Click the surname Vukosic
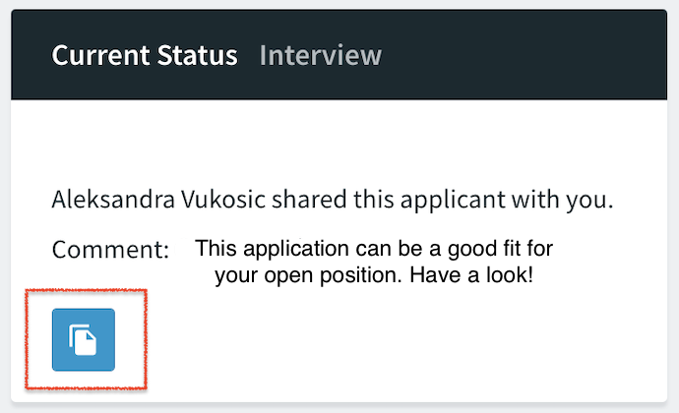Screen dimensions: 679x413 [223, 200]
